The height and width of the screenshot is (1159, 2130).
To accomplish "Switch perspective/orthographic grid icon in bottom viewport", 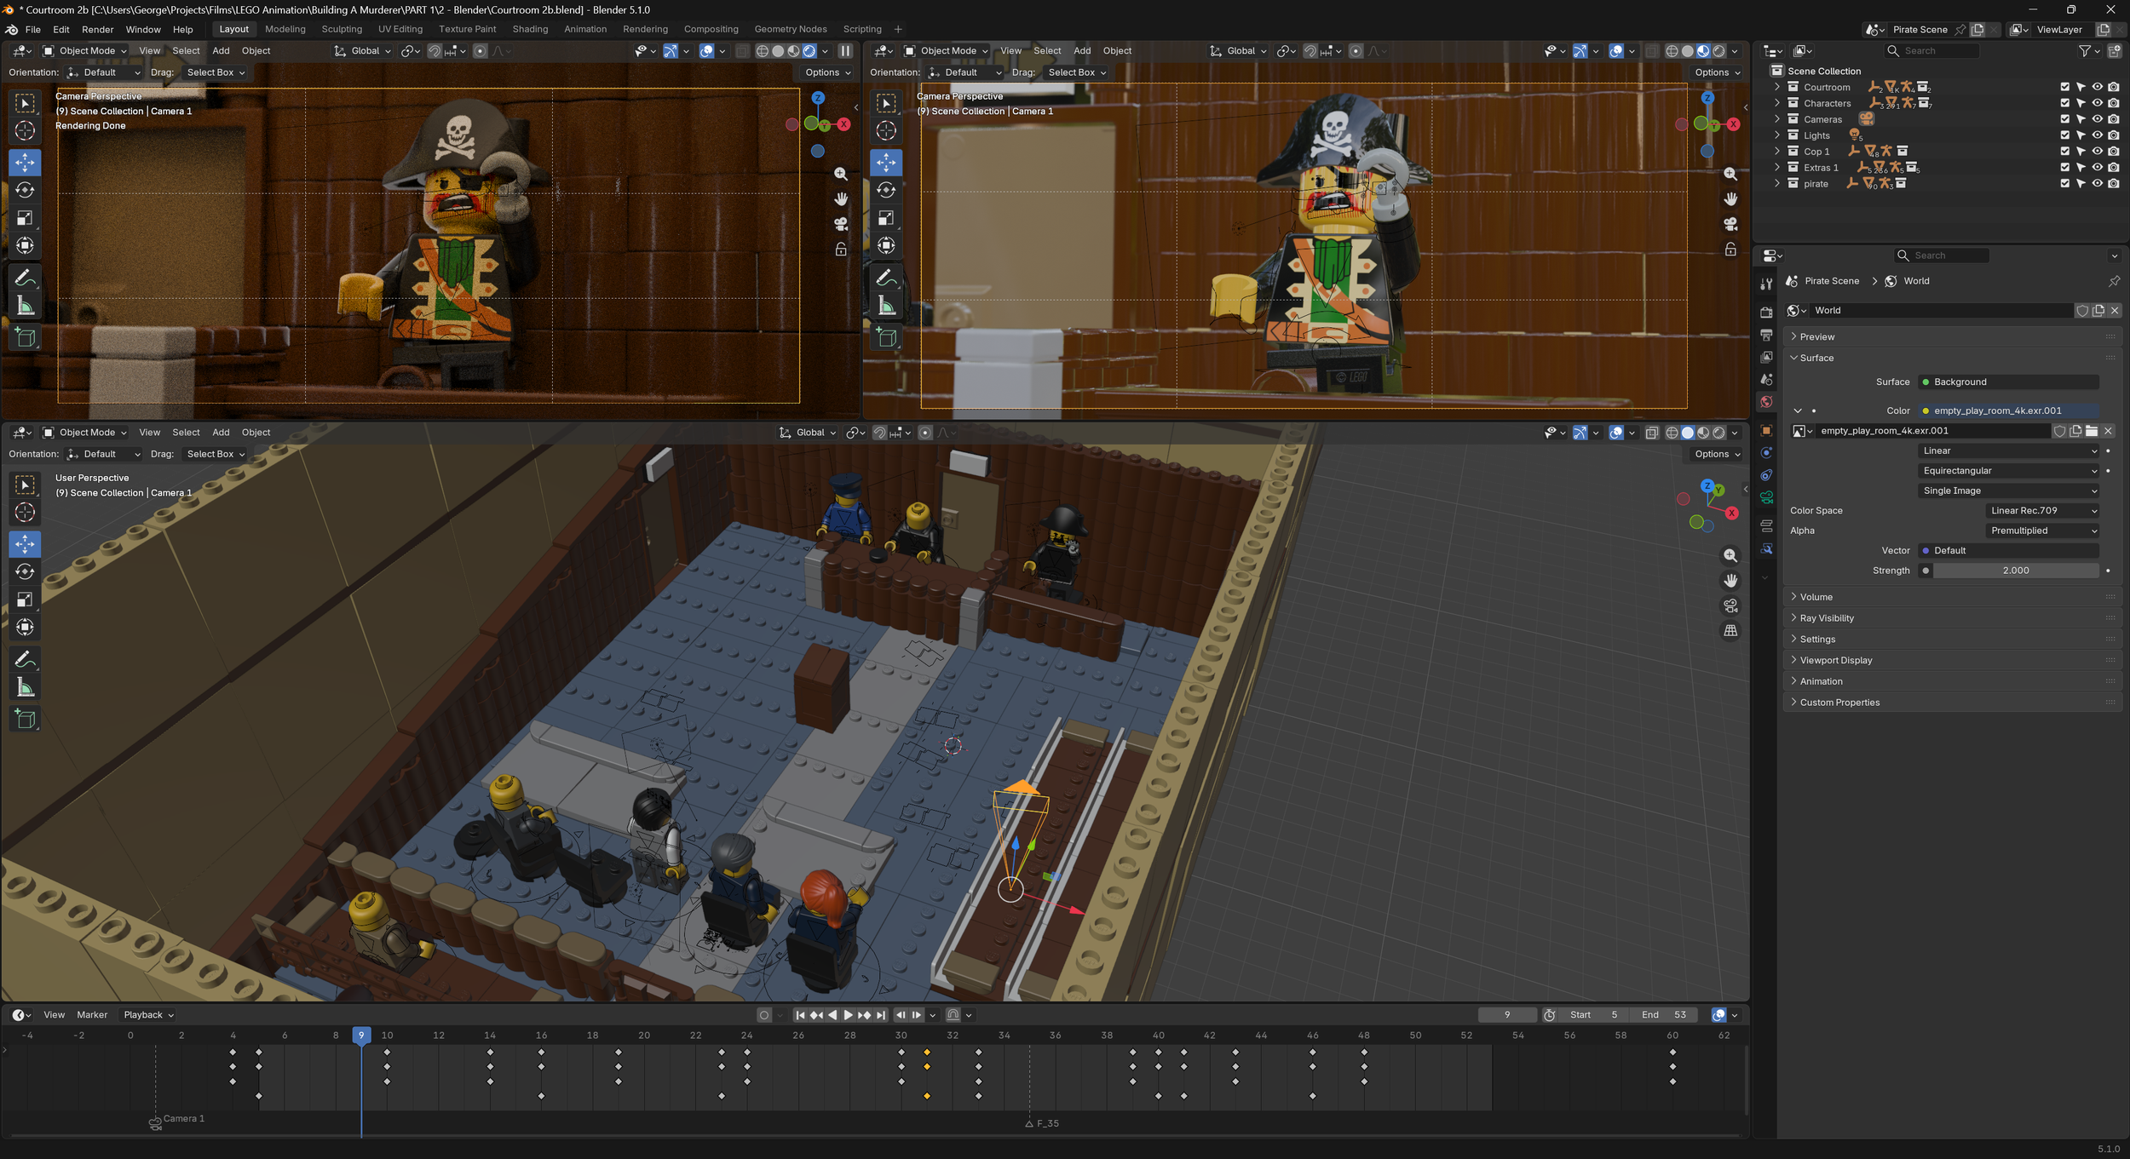I will click(x=1730, y=631).
